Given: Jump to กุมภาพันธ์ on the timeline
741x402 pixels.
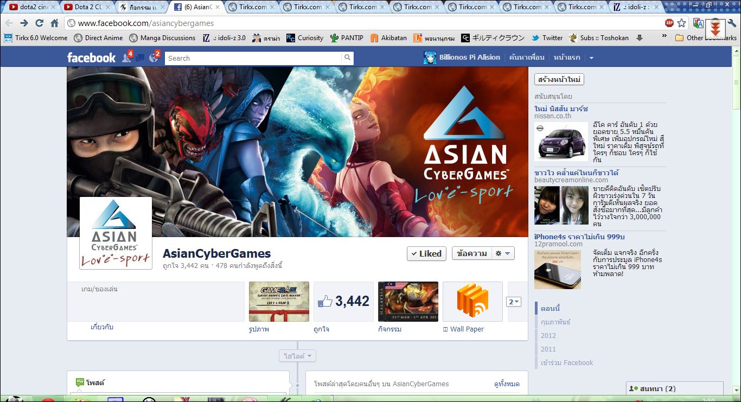Looking at the screenshot, I should click(555, 322).
